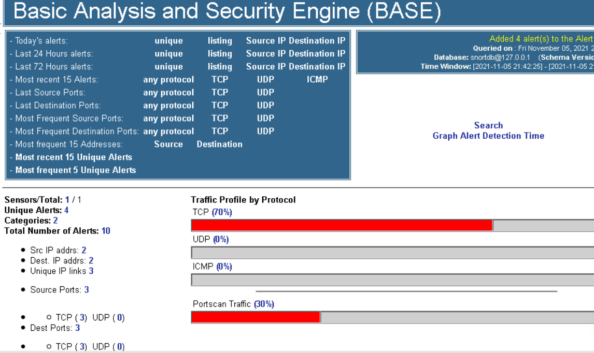Click the empty UDP traffic bar
This screenshot has height=353, width=594.
pyautogui.click(x=392, y=253)
